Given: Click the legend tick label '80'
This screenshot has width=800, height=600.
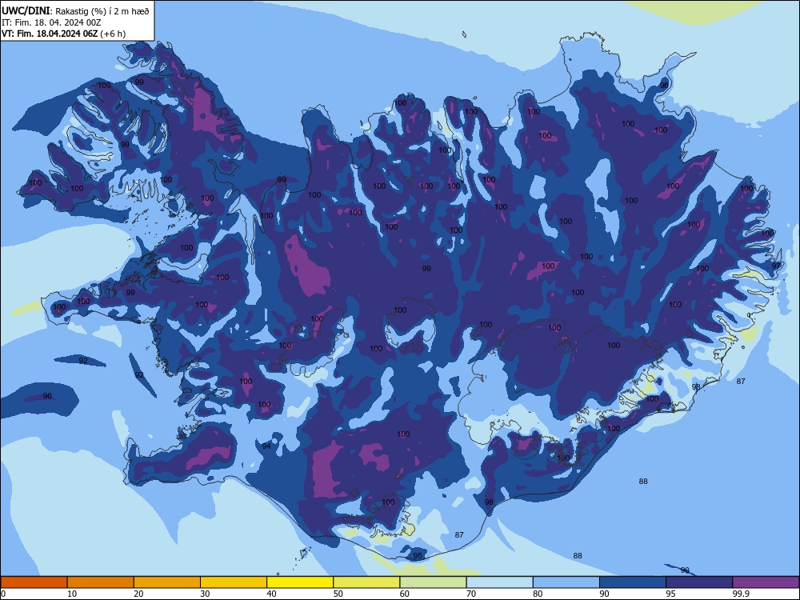Looking at the screenshot, I should (x=538, y=594).
